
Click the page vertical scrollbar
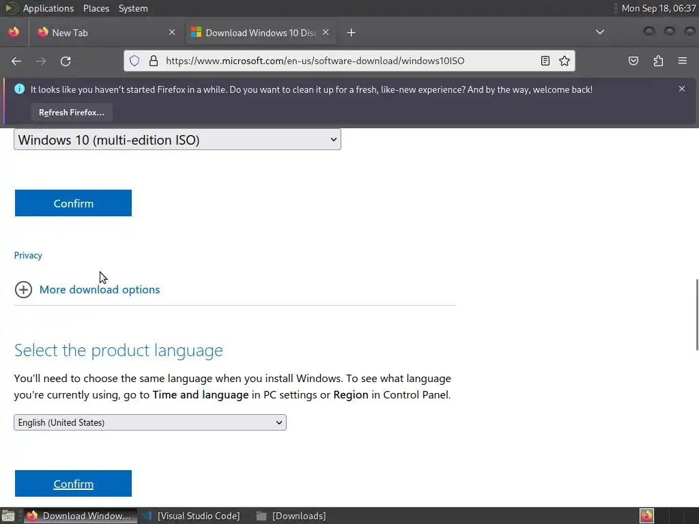tap(697, 315)
